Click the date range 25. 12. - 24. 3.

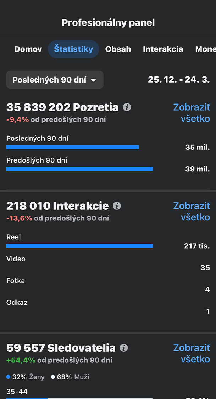click(x=179, y=80)
